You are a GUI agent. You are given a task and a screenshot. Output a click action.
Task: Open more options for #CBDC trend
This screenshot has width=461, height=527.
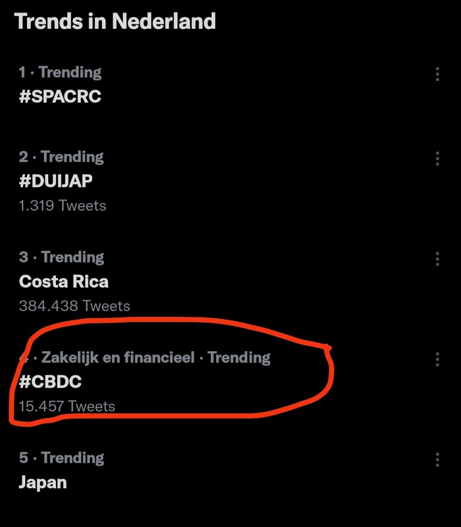coord(437,359)
